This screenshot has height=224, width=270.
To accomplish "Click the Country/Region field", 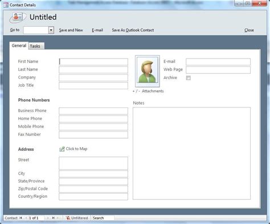I will pos(93,197).
